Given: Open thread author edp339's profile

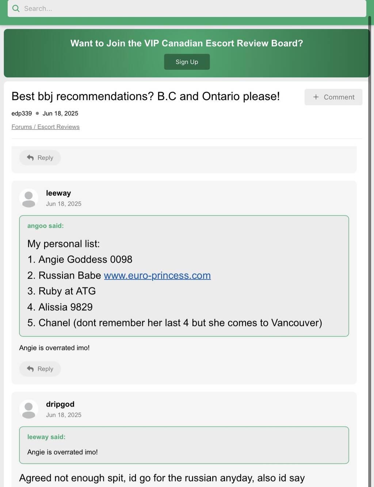Looking at the screenshot, I should pyautogui.click(x=22, y=113).
